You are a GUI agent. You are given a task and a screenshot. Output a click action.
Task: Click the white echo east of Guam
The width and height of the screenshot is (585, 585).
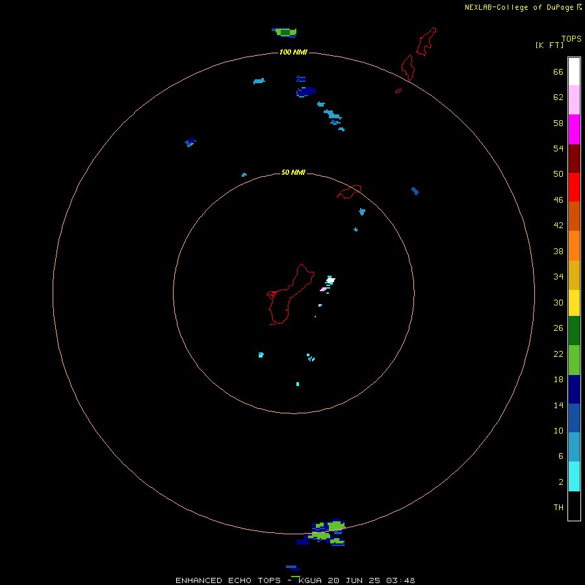pyautogui.click(x=331, y=280)
